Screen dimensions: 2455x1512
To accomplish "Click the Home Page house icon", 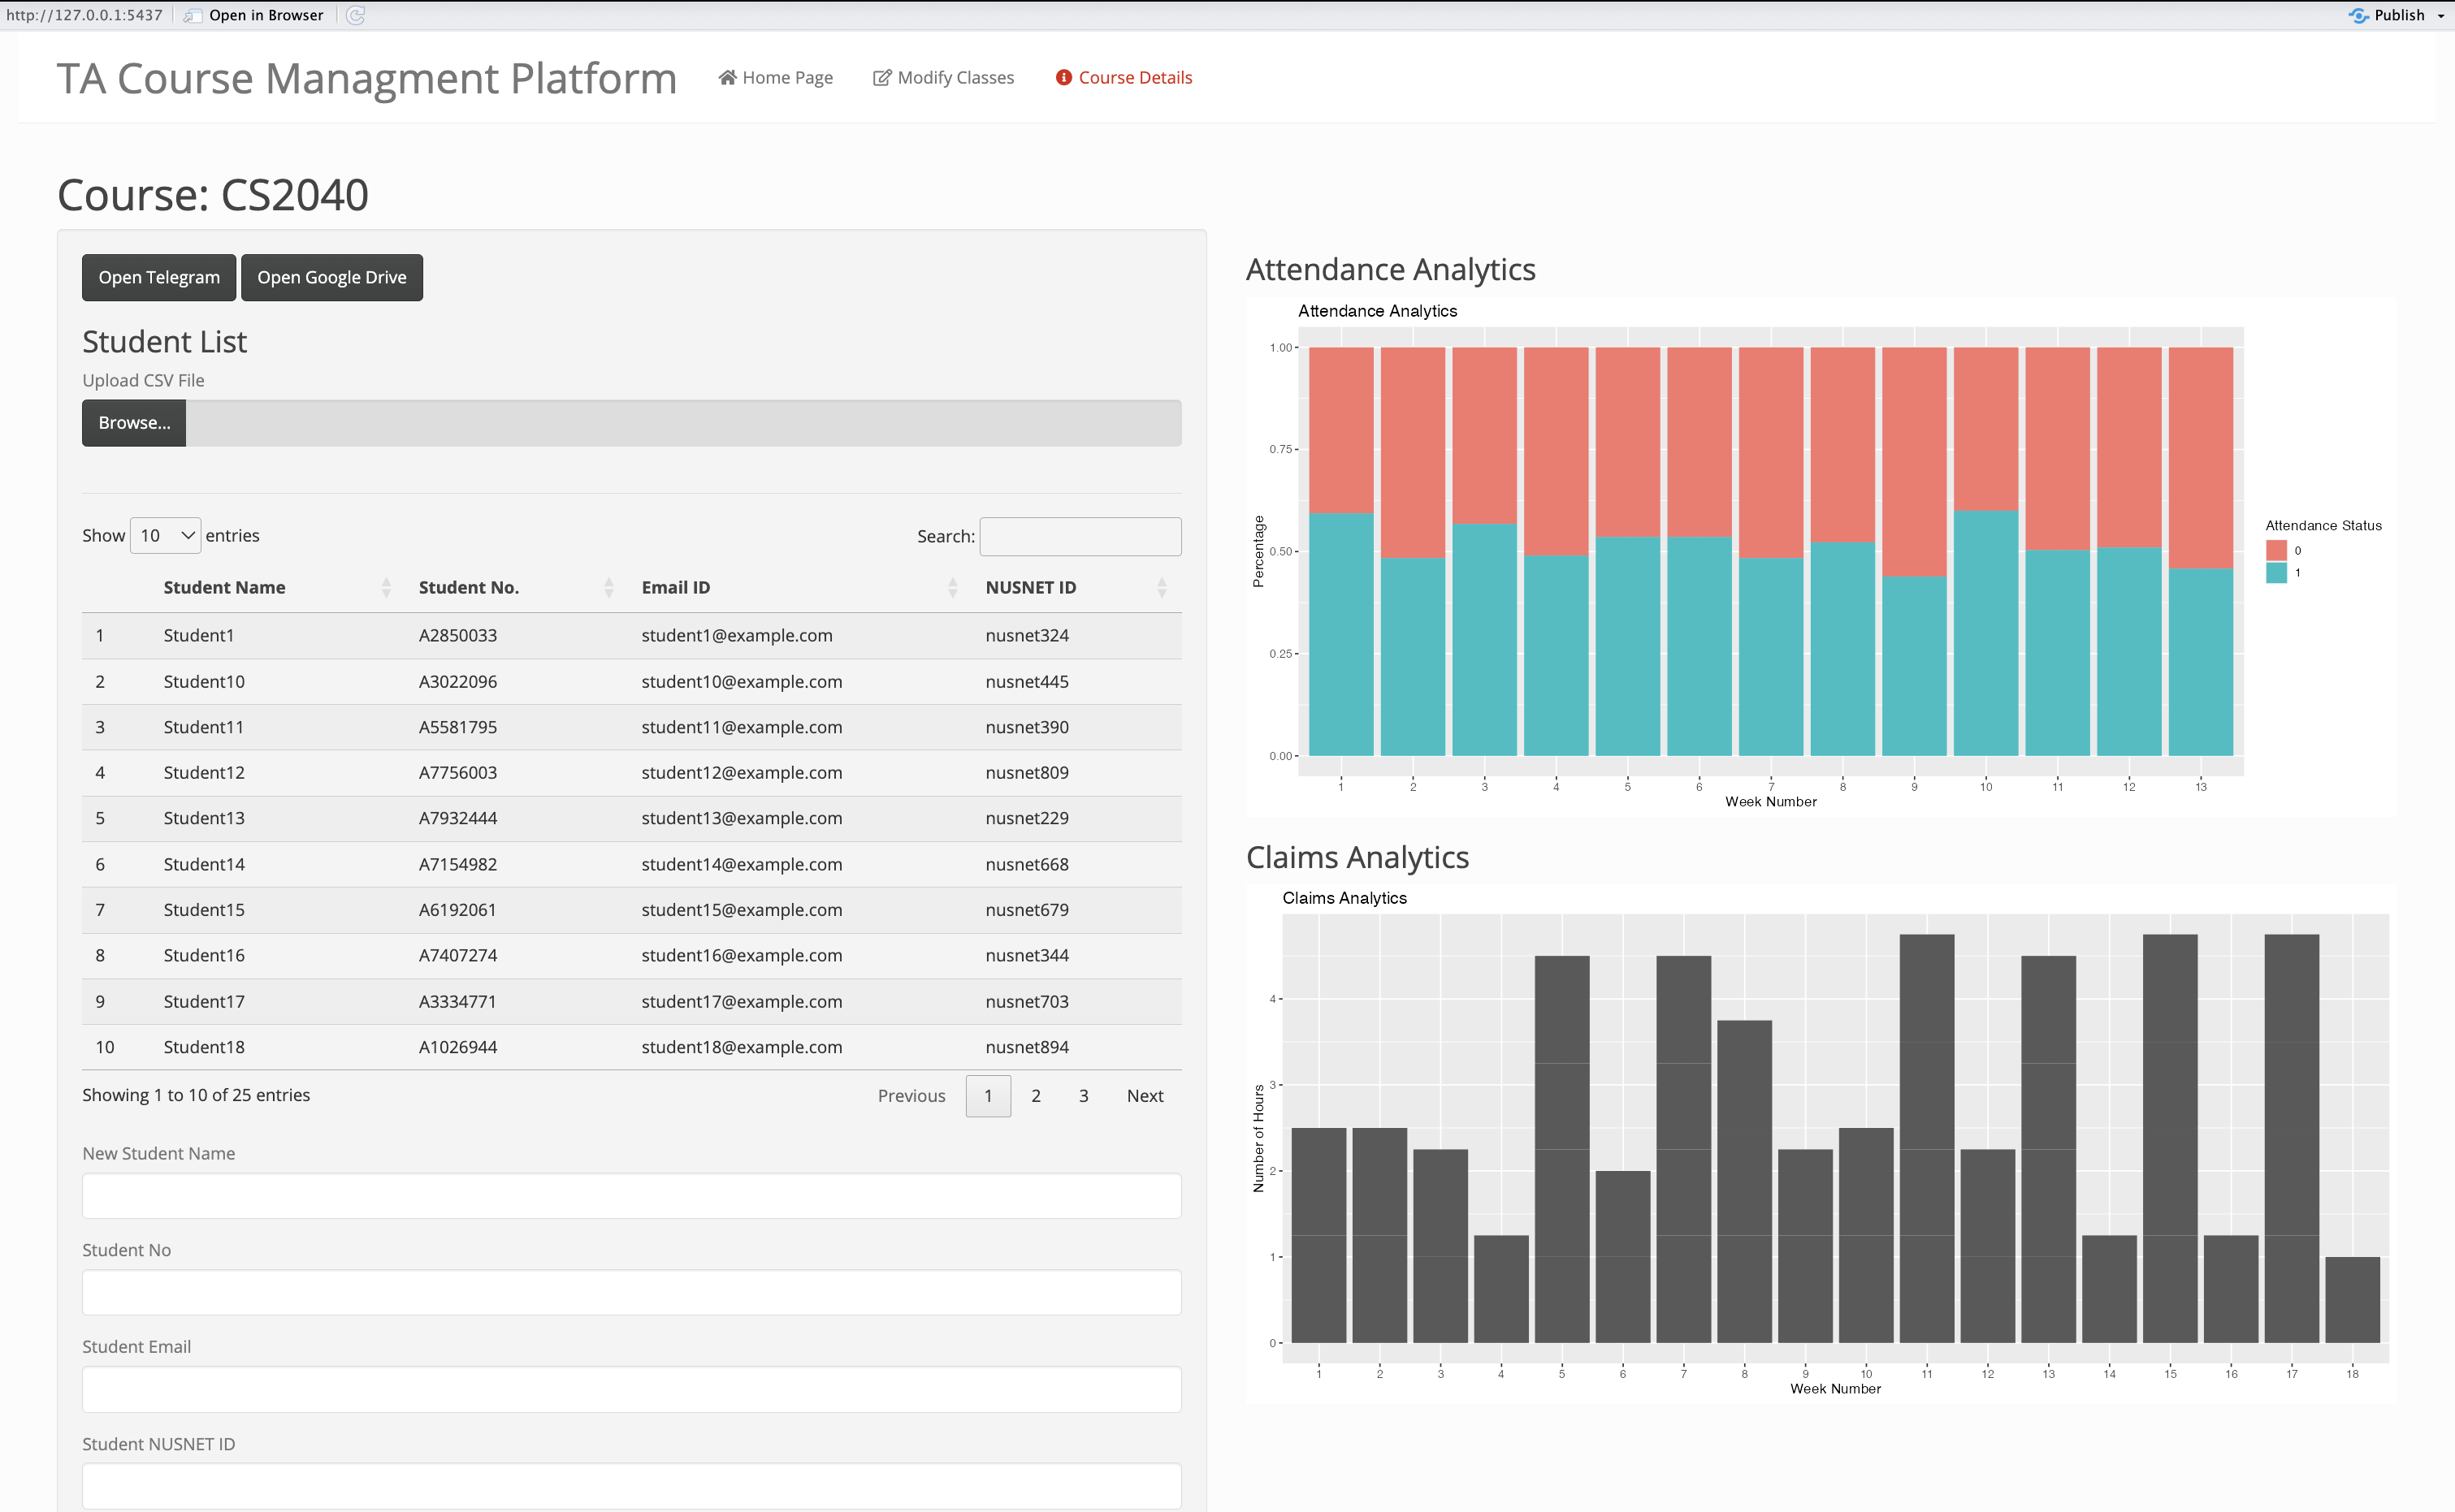I will 727,77.
